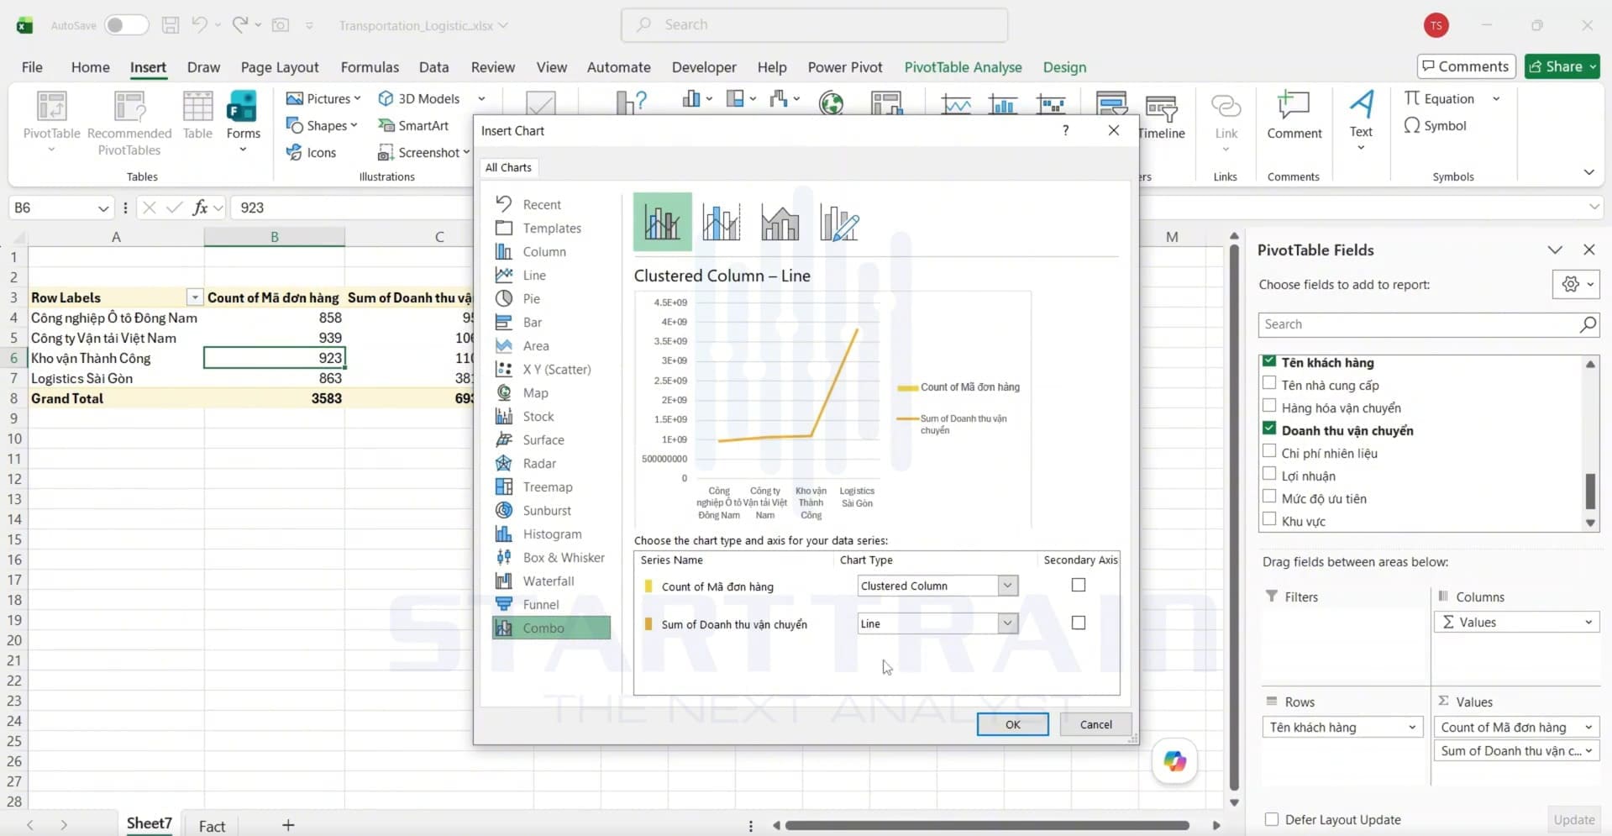1612x836 pixels.
Task: Tick the Khu vực field checkbox
Action: click(x=1269, y=520)
